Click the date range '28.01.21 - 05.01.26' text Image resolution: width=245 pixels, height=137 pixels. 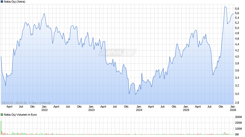(14, 103)
